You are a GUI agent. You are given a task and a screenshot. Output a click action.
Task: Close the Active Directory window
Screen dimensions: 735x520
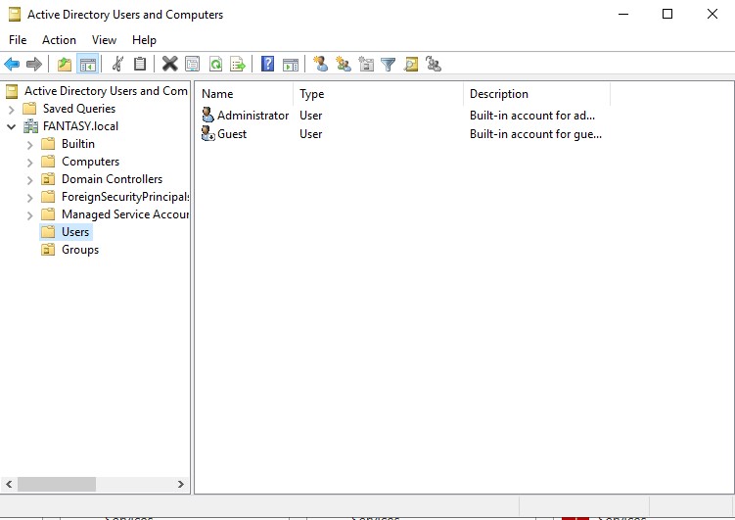coord(712,14)
